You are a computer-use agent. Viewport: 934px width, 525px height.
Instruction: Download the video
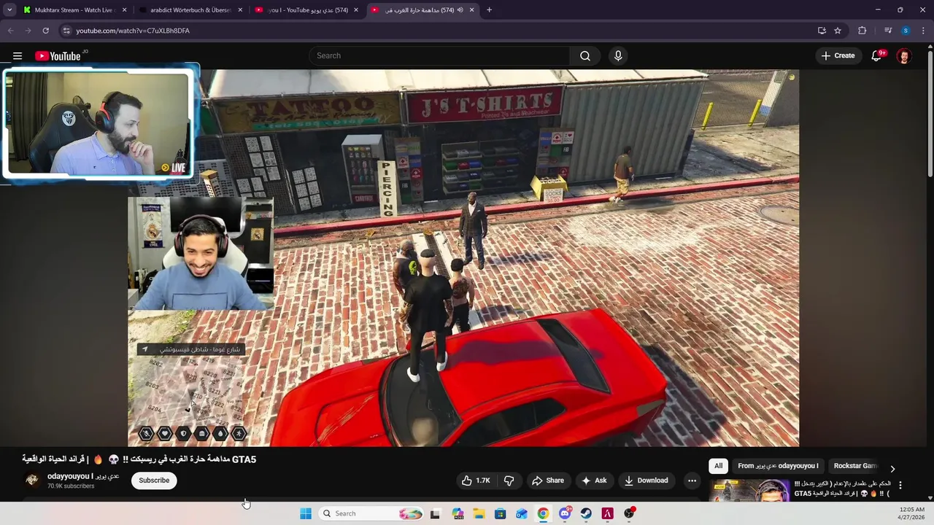[x=646, y=481]
